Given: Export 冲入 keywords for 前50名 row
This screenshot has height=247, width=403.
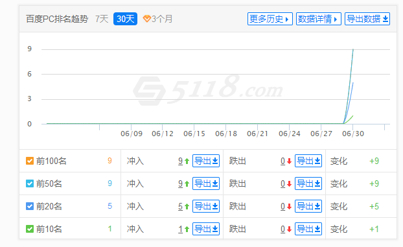Looking at the screenshot, I should click(206, 183).
